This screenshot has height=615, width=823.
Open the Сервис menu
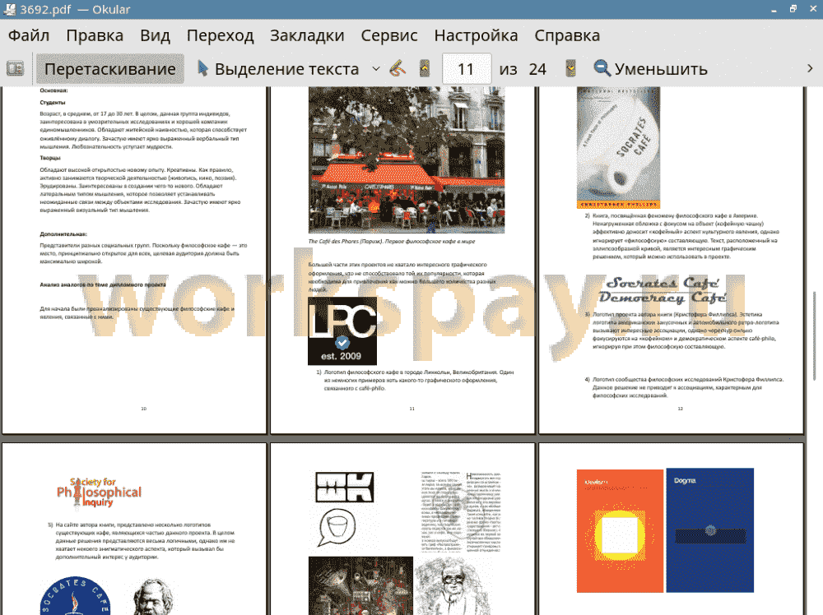pyautogui.click(x=389, y=35)
